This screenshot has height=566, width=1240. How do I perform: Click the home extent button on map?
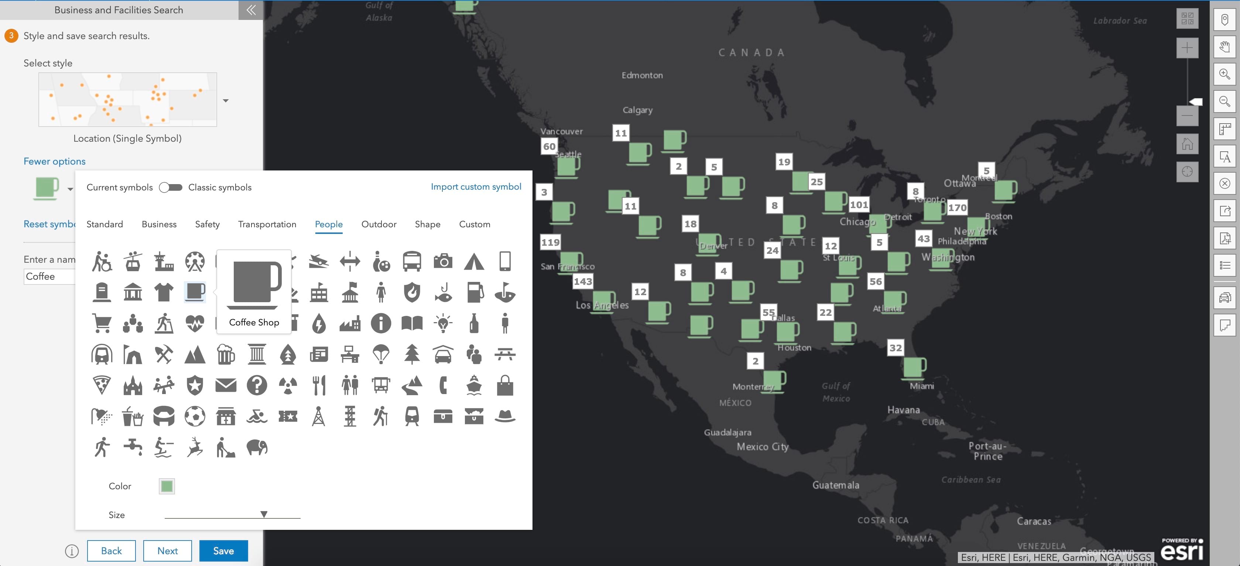coord(1187,143)
